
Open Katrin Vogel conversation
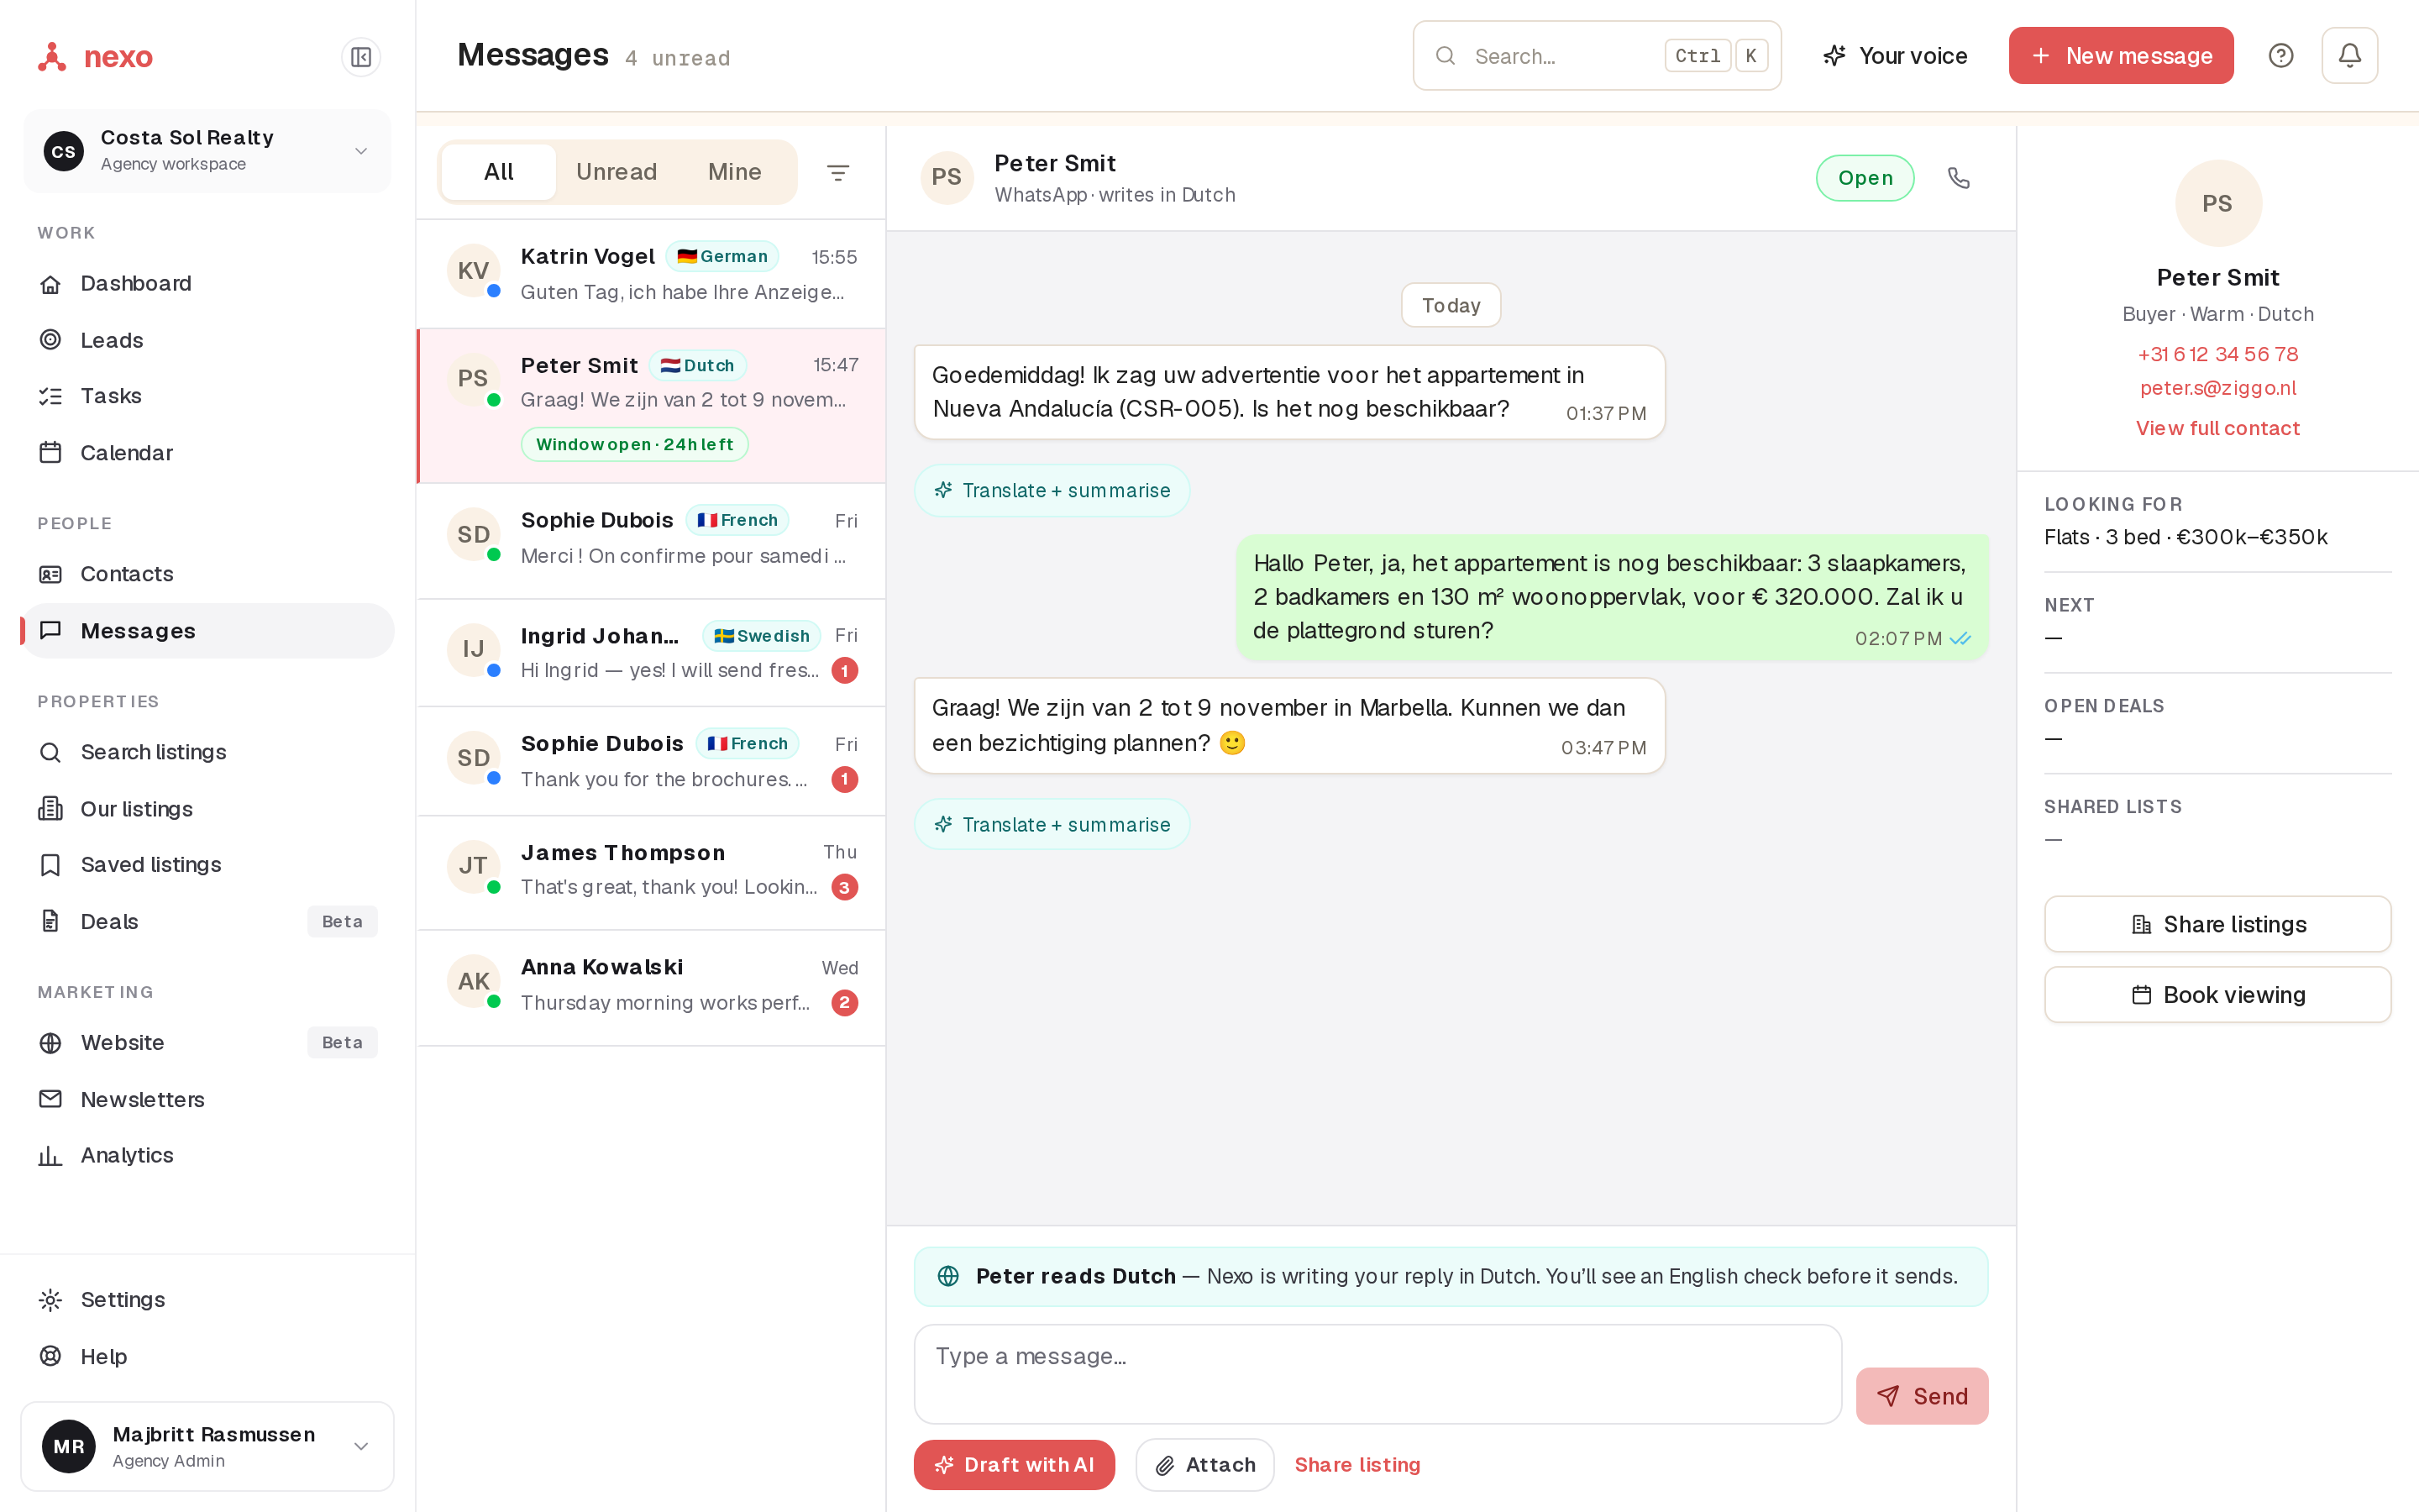(651, 274)
